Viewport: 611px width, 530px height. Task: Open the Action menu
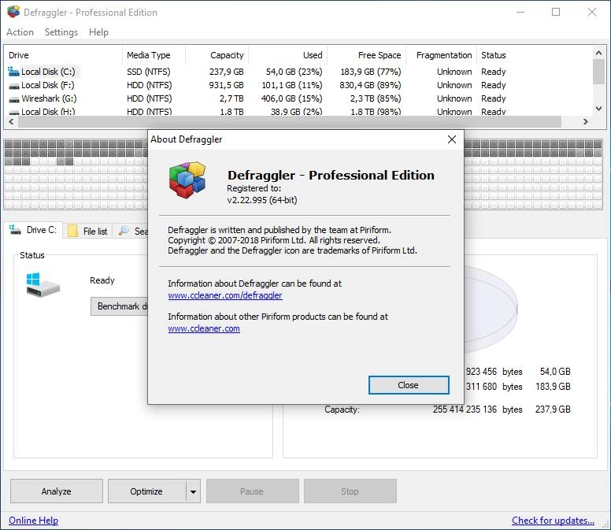[20, 32]
